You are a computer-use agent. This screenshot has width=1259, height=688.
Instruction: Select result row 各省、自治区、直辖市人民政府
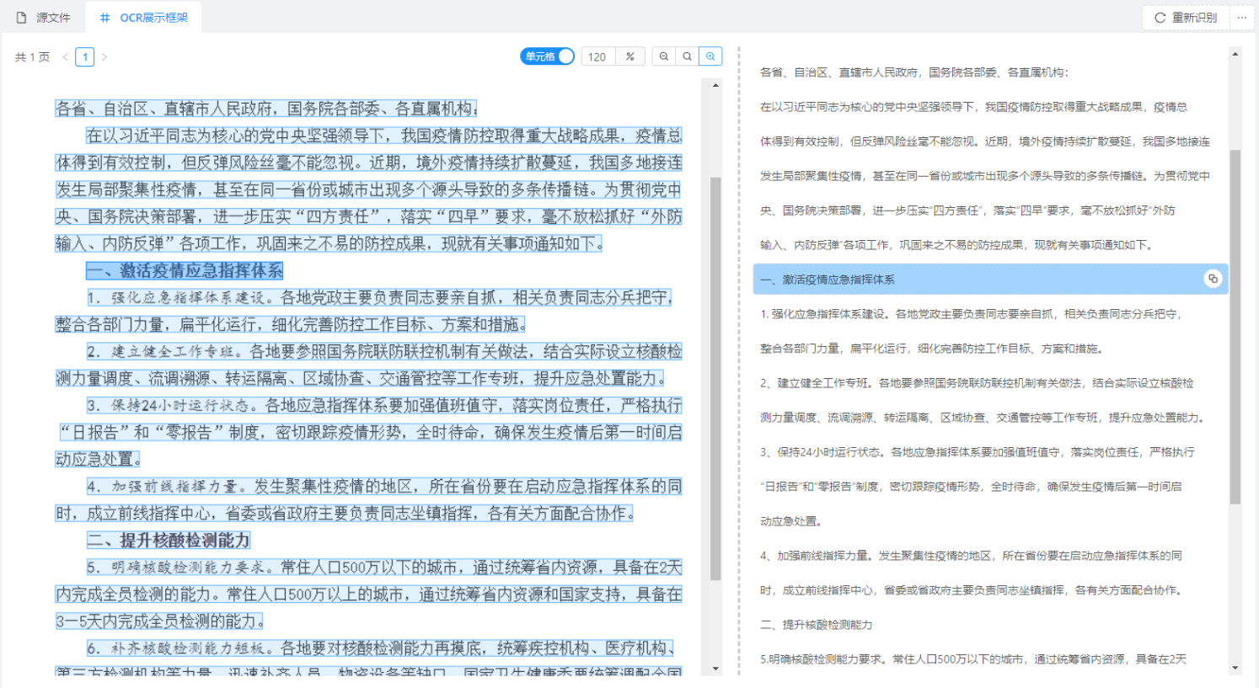990,72
